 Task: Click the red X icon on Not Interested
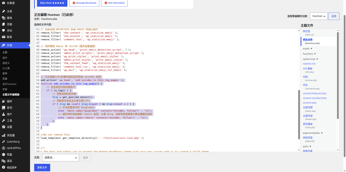[106, 3]
